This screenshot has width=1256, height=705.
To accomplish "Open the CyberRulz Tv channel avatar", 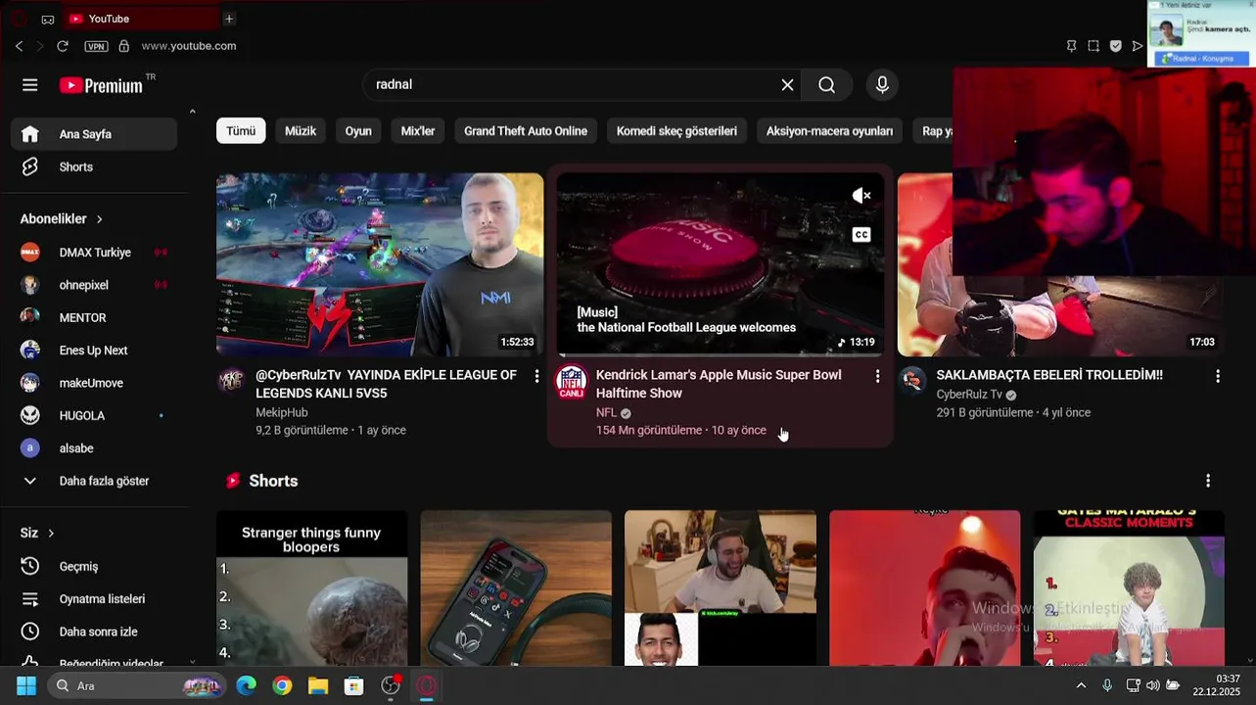I will [x=912, y=381].
